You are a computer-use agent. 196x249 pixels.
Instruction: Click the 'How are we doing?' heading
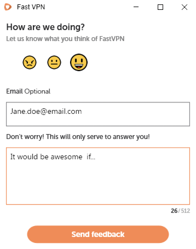[x=45, y=27]
